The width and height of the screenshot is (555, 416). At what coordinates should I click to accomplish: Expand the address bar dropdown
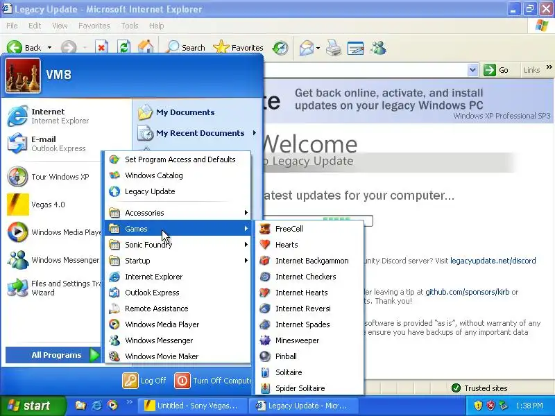coord(472,70)
